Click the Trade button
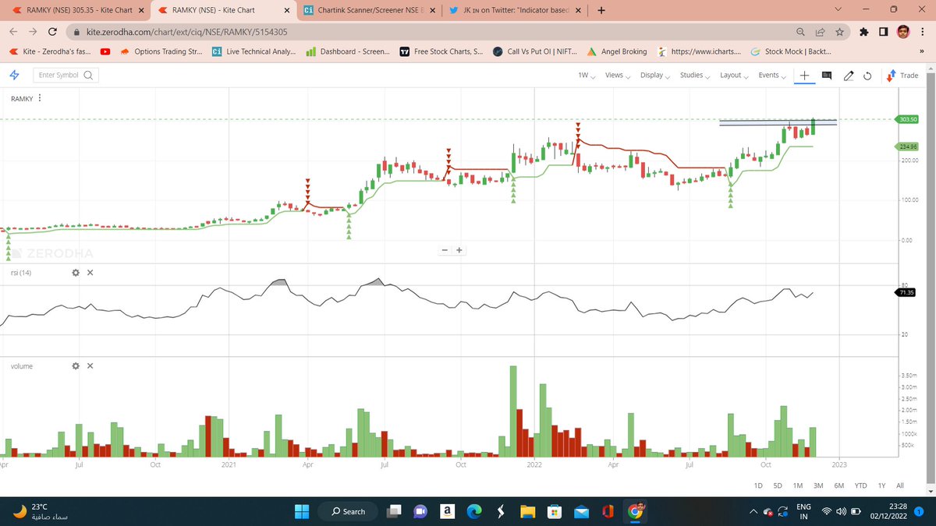Screen dimensions: 936x526 904,76
